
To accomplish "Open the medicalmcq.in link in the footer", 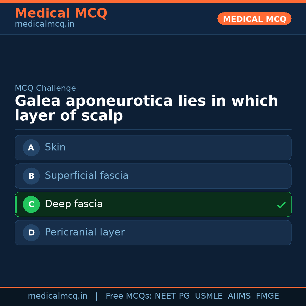I will point(58,296).
